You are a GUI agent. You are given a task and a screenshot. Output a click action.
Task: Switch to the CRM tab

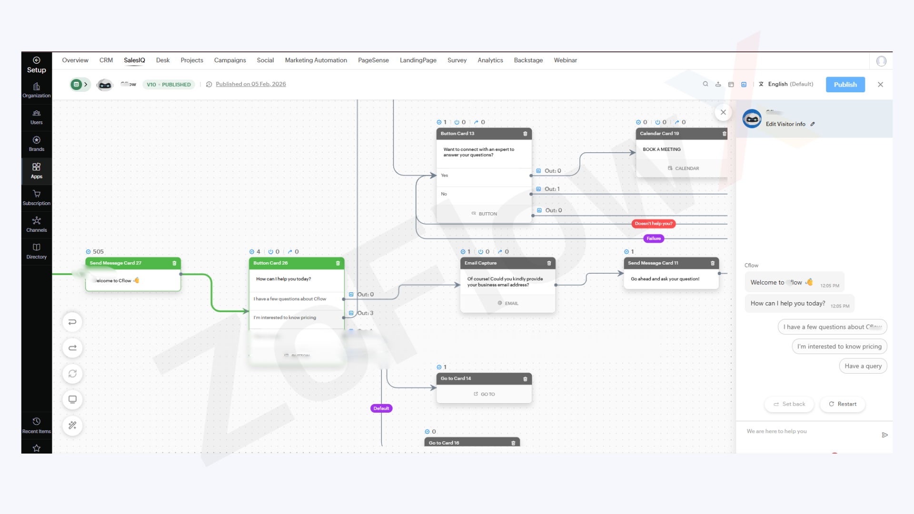[x=106, y=60]
